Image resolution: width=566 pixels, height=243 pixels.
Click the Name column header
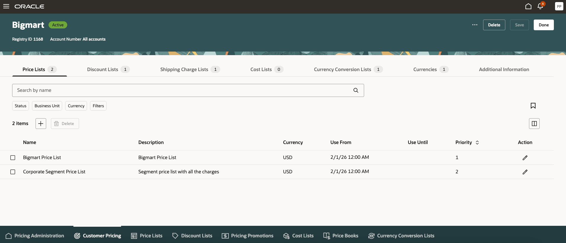30,143
